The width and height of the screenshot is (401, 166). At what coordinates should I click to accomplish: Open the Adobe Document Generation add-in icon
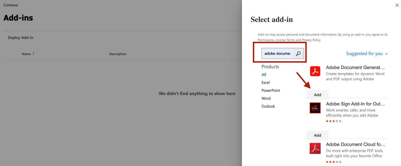click(315, 71)
